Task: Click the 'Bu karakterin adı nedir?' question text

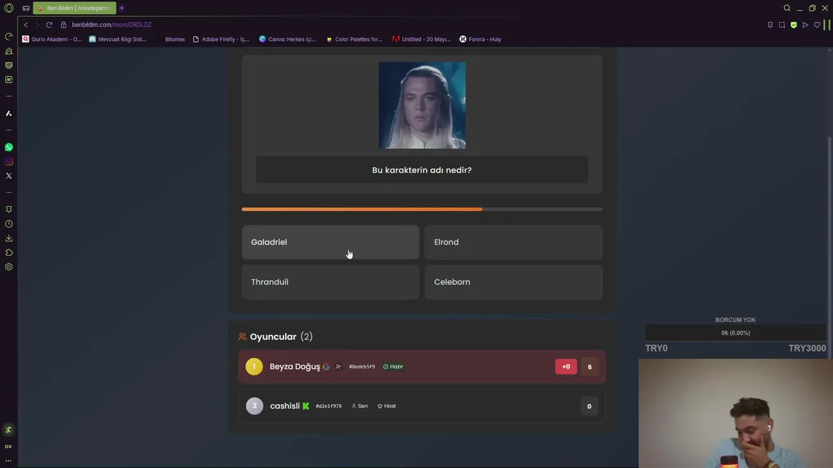Action: coord(422,170)
